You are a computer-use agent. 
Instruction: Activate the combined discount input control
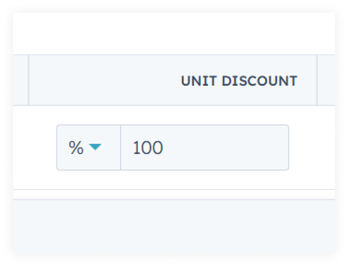[x=173, y=147]
